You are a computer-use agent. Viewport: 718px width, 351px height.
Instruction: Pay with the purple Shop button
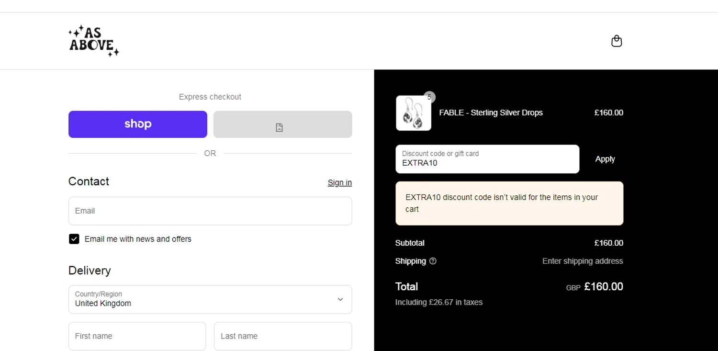[138, 125]
